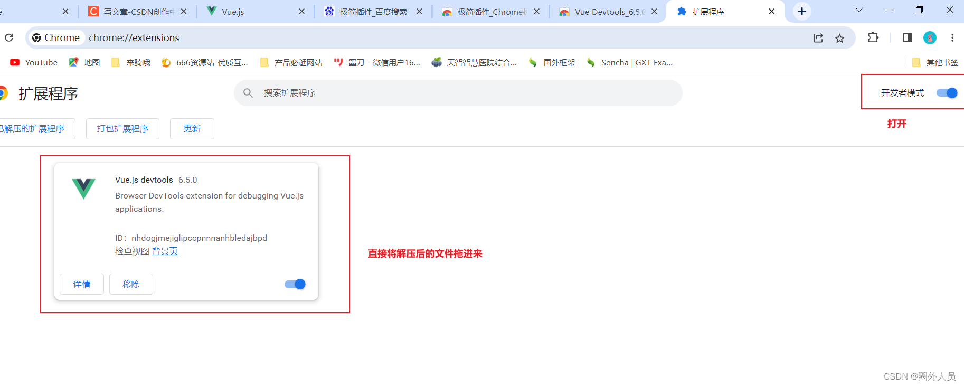Disable the Vue.js devtools extension toggle

coord(295,284)
